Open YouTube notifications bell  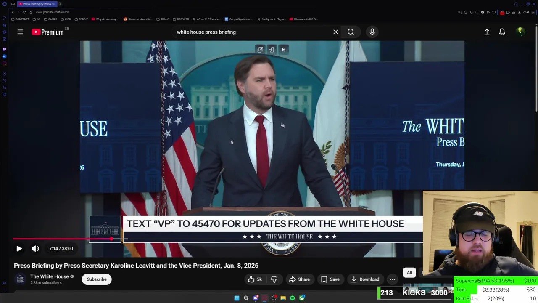click(x=502, y=32)
